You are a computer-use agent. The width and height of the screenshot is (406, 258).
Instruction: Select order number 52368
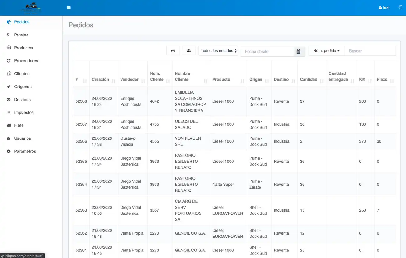[81, 101]
